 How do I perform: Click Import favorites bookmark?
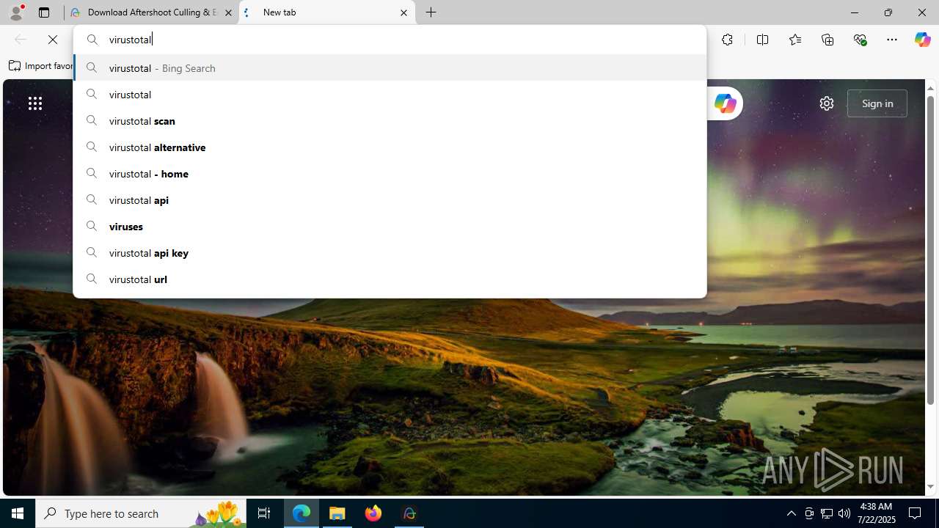[41, 66]
